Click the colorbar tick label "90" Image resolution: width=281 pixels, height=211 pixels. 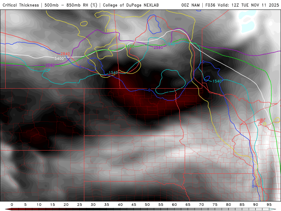(x=256, y=205)
